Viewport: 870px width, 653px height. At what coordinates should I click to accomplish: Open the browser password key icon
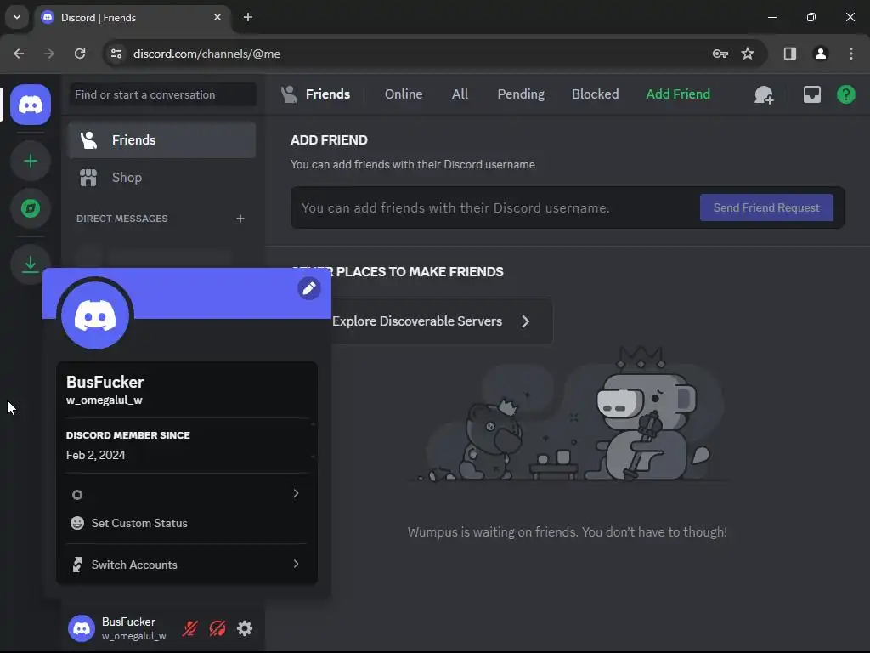720,54
